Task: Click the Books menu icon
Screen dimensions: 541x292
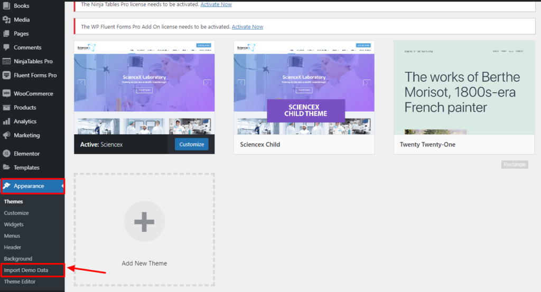Action: pyautogui.click(x=6, y=5)
